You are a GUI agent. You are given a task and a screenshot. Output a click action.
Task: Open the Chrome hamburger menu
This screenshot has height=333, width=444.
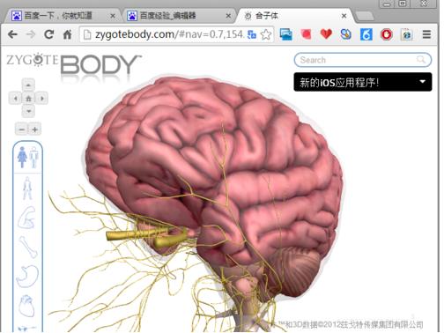(426, 34)
